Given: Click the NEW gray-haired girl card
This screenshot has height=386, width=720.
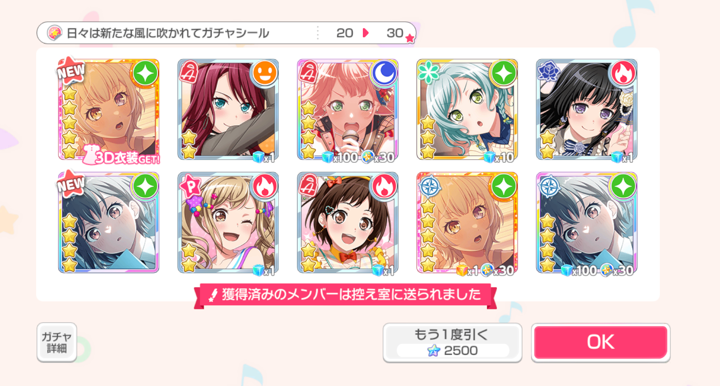Looking at the screenshot, I should [108, 223].
